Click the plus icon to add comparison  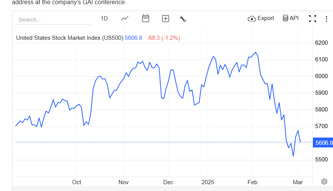point(165,19)
